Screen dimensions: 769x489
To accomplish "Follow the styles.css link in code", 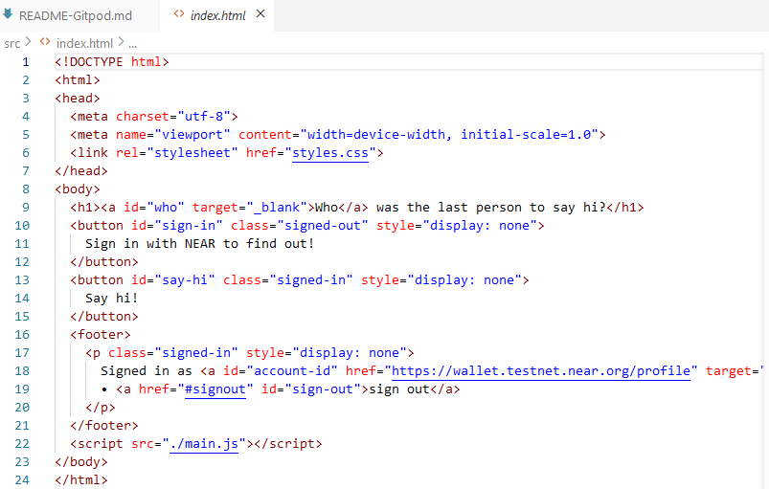I will (x=330, y=152).
